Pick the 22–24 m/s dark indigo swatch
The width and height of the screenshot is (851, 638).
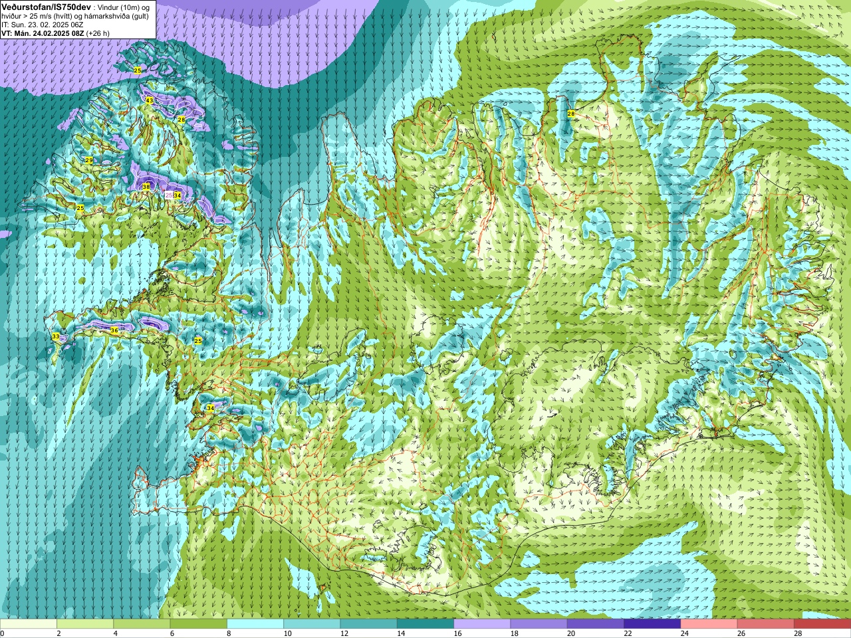pos(652,624)
